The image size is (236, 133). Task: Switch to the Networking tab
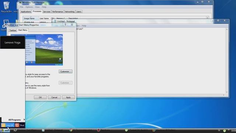point(70,11)
